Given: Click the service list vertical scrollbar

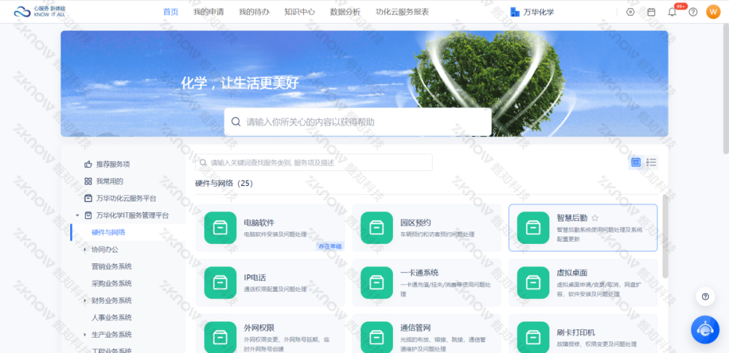Looking at the screenshot, I should coord(665,236).
